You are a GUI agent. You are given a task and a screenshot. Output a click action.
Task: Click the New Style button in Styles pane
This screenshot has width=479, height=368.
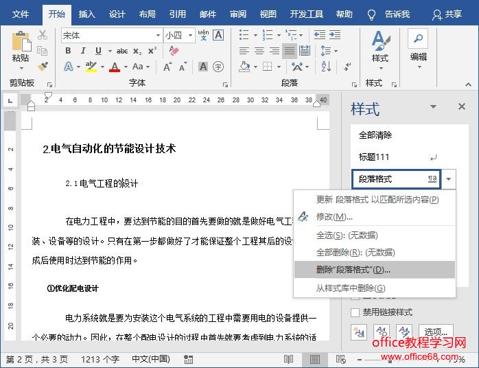(358, 332)
